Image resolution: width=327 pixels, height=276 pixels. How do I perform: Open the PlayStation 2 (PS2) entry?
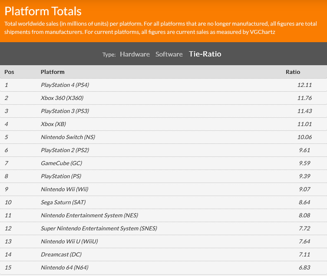pos(65,150)
